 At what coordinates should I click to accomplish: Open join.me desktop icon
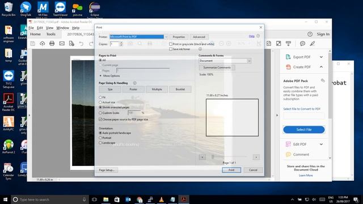[77, 10]
